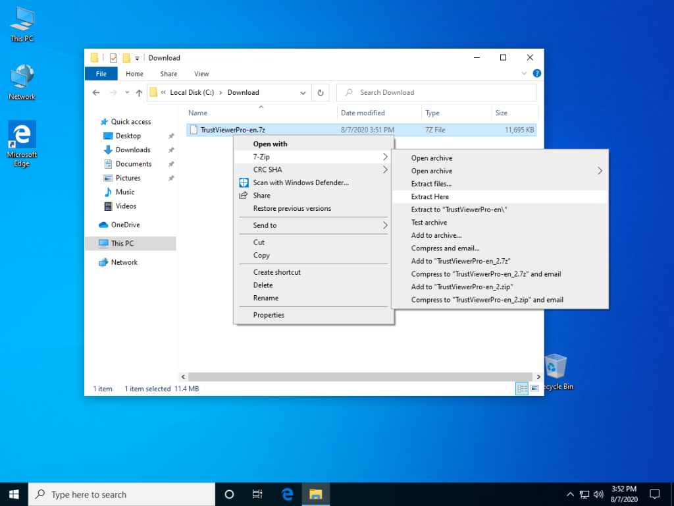
Task: Choose Properties in the context menu
Action: click(x=313, y=315)
